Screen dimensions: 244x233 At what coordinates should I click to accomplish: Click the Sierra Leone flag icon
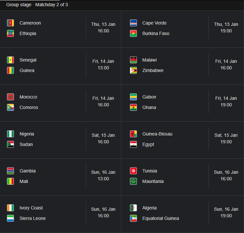10,218
